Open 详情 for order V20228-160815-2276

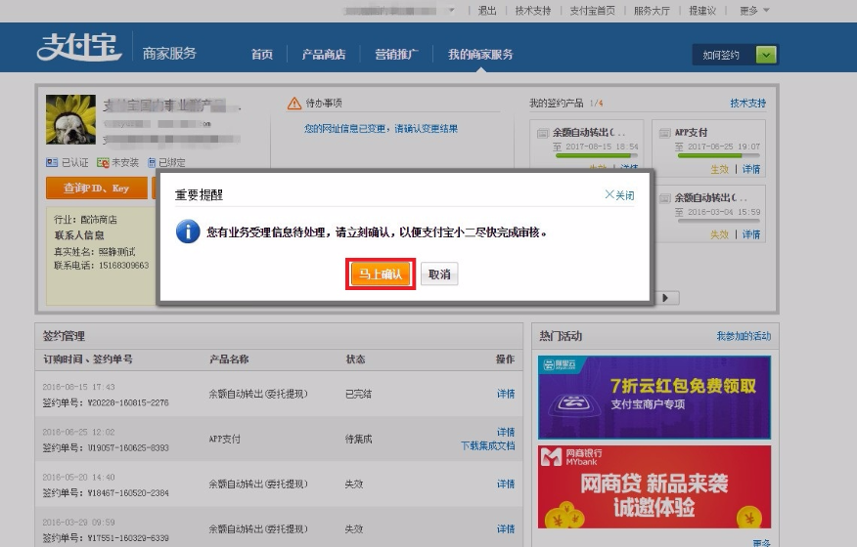(x=506, y=394)
